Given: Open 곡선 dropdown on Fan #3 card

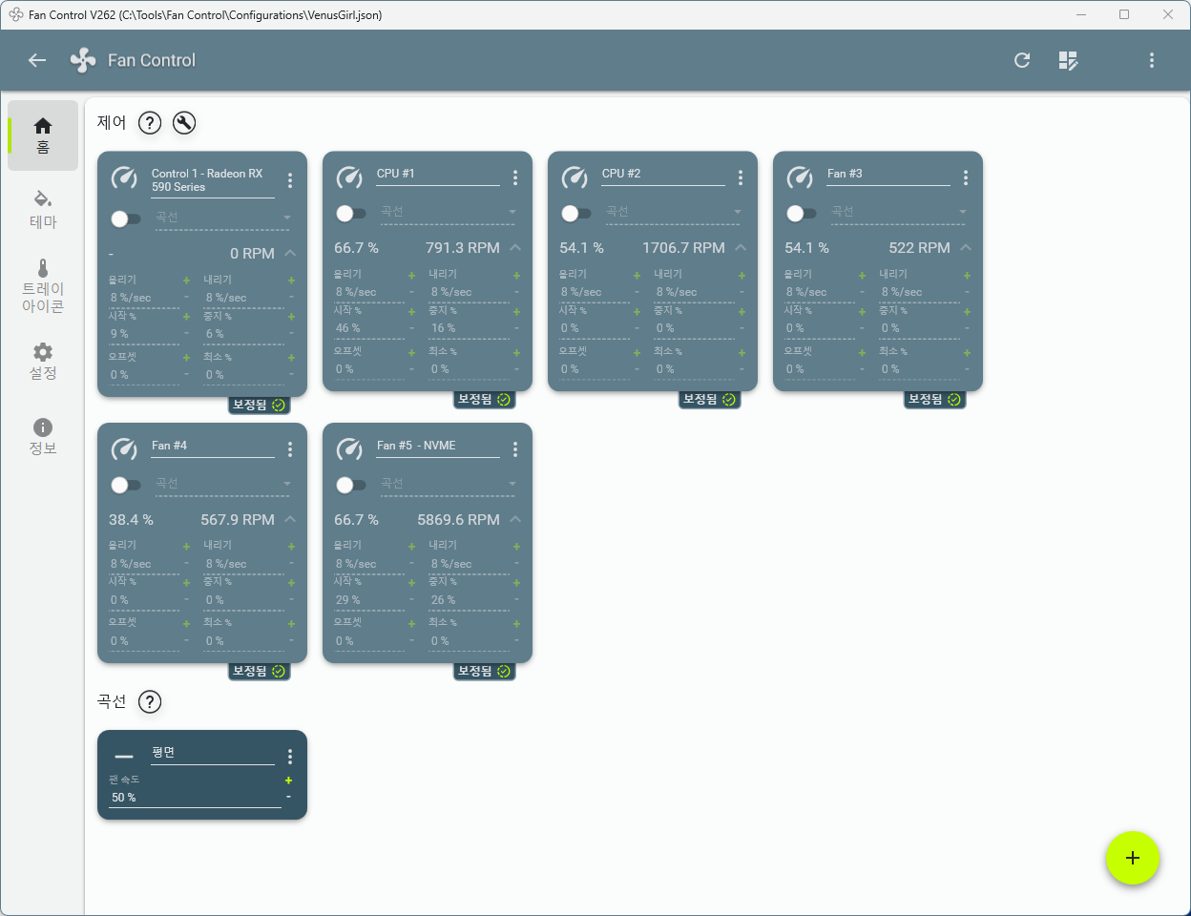Looking at the screenshot, I should click(x=899, y=213).
